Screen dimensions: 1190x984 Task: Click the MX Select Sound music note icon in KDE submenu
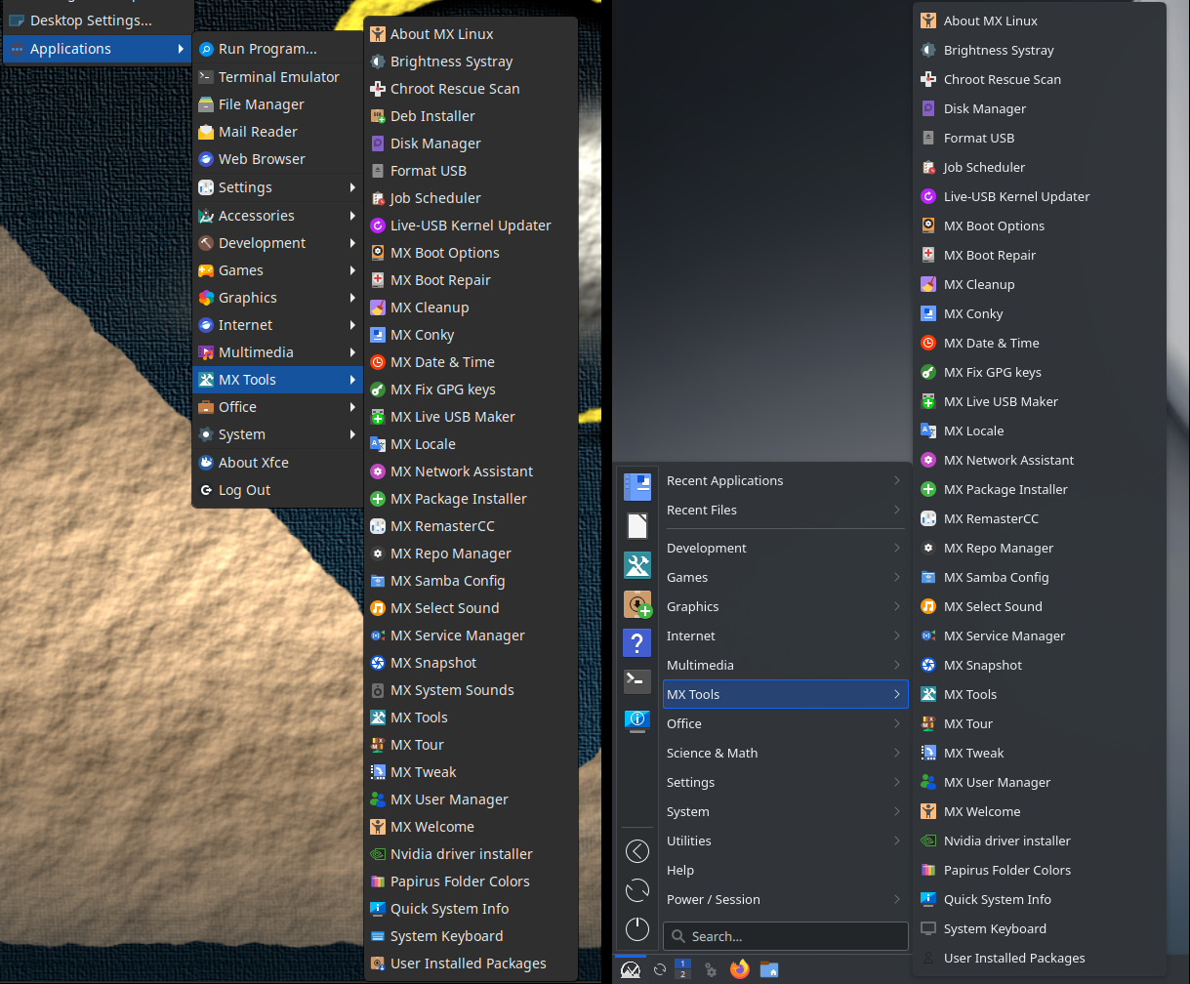pos(928,606)
